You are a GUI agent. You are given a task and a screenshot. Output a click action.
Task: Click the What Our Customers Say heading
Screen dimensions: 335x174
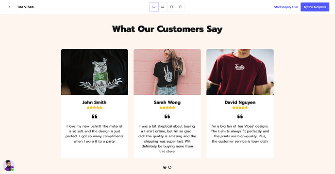tap(167, 29)
